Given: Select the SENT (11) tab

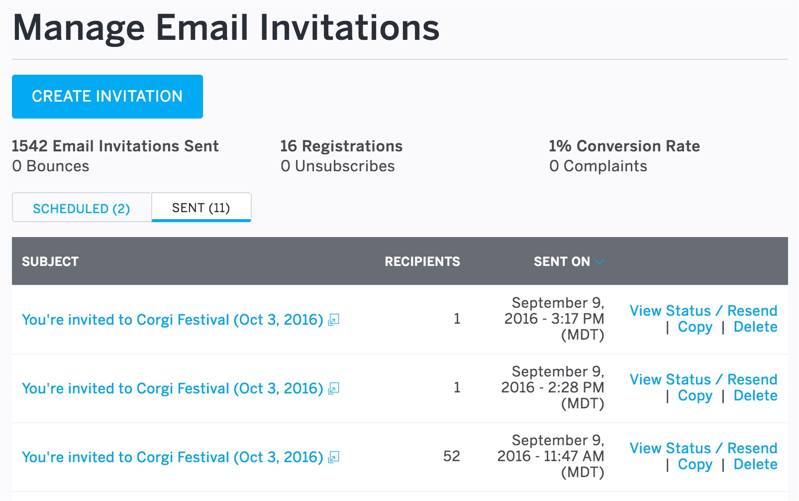Looking at the screenshot, I should [x=200, y=208].
